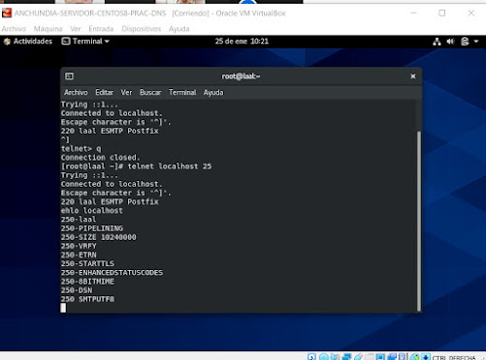
Task: Click the volume speaker icon in top bar
Action: click(450, 42)
